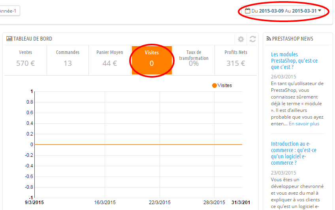Click the start date 2015-03-09
Screen dimensions: 335x210
coord(271,11)
